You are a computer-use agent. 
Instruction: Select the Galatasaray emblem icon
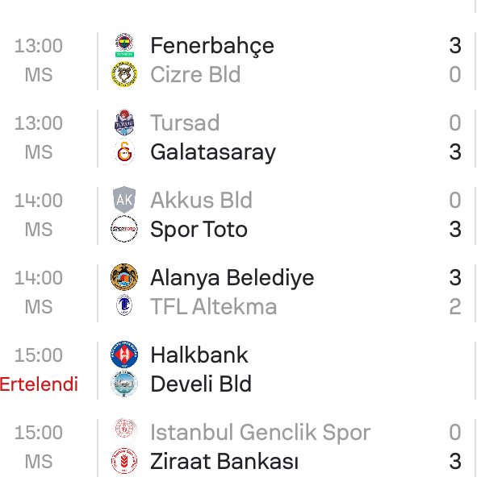(x=124, y=151)
